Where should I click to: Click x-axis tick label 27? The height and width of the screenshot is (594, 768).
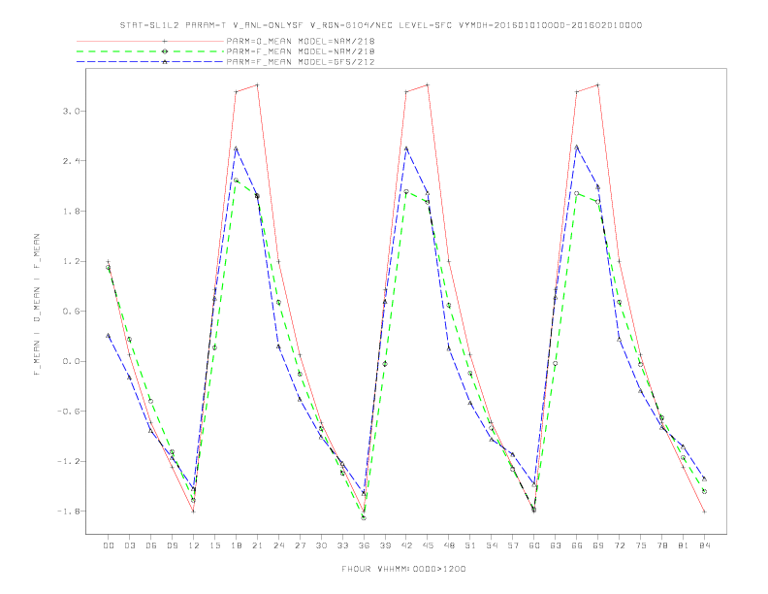point(300,545)
